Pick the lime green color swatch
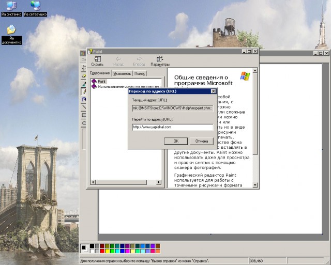Image resolution: width=331 pixels, height=265 pixels. [x=112, y=251]
